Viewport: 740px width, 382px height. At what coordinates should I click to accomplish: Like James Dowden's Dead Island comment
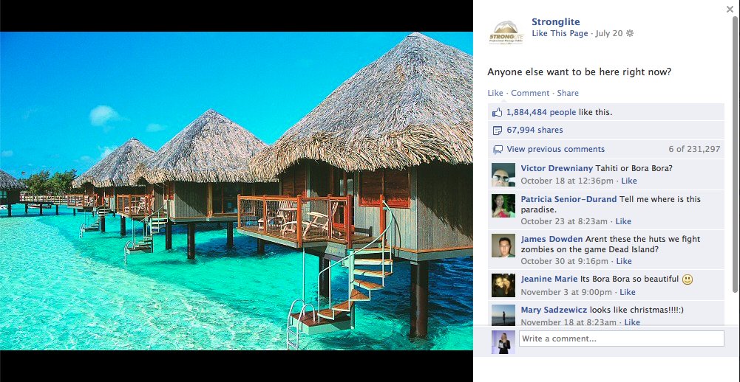pos(623,261)
